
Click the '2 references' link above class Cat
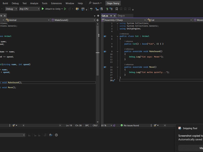tap(124, 34)
